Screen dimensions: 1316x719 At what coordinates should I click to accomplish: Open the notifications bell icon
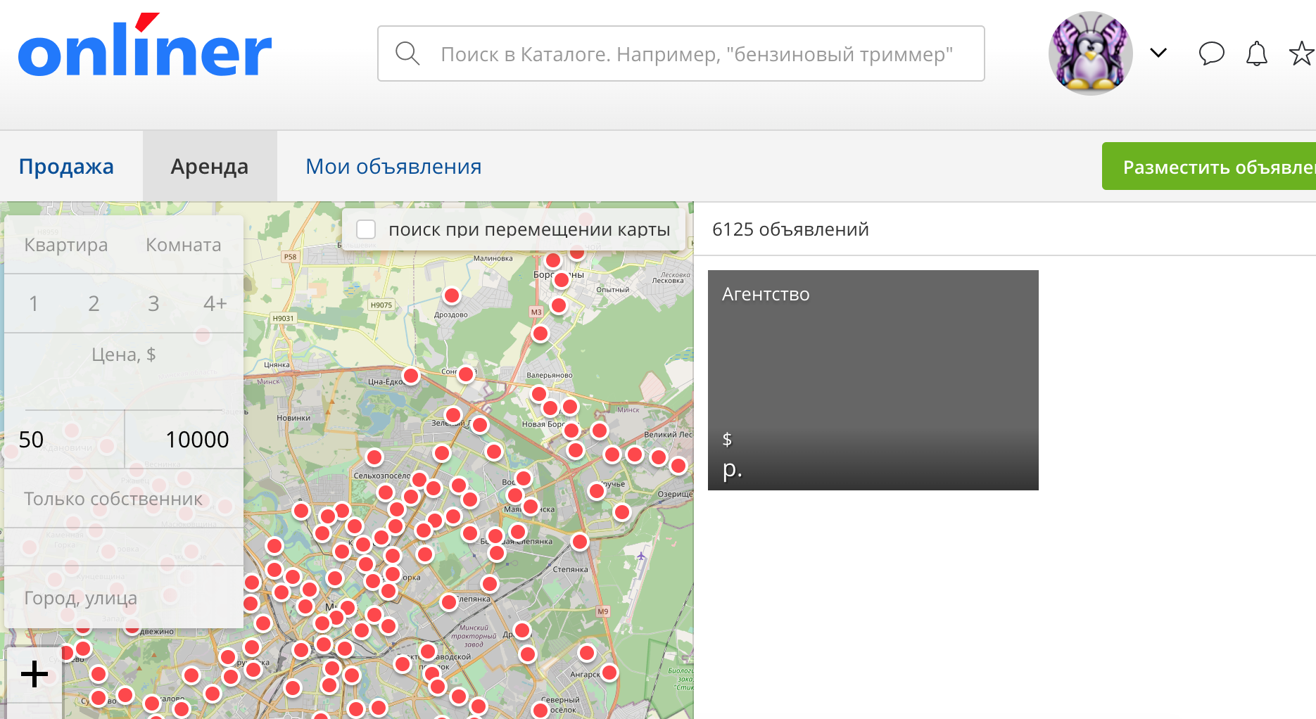tap(1256, 53)
